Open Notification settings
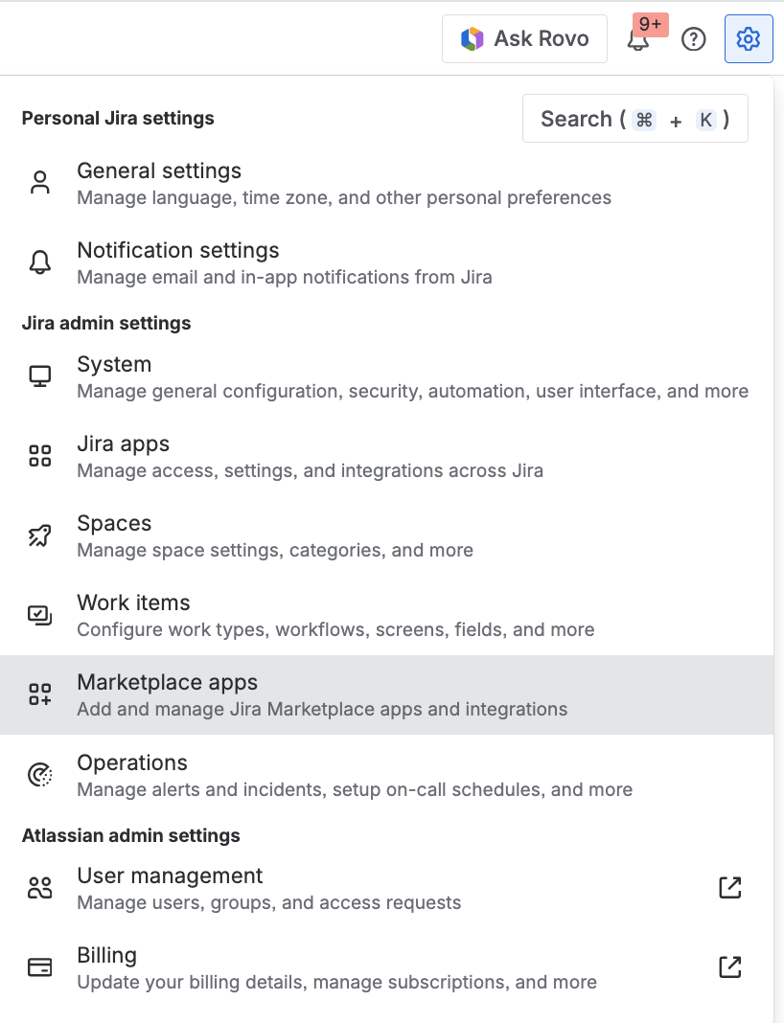The image size is (784, 1023). [x=178, y=250]
